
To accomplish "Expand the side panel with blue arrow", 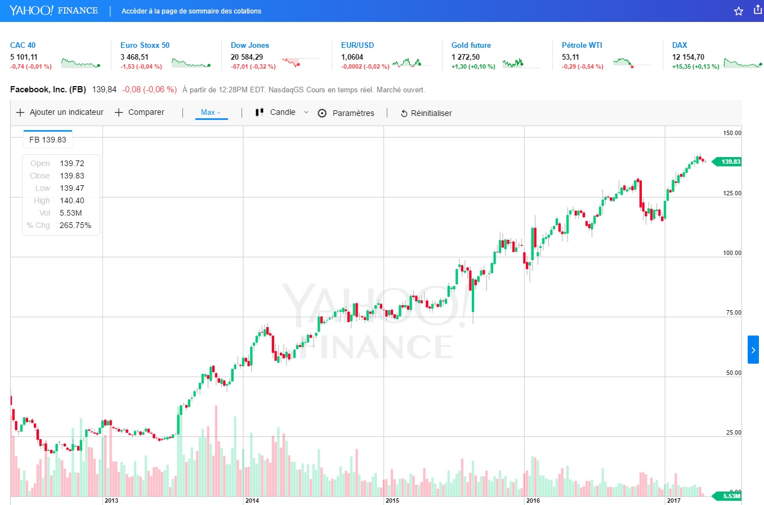I will [x=753, y=350].
